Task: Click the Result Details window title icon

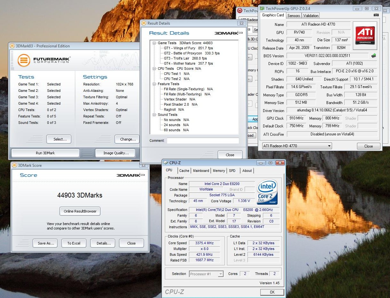Action: pos(144,23)
